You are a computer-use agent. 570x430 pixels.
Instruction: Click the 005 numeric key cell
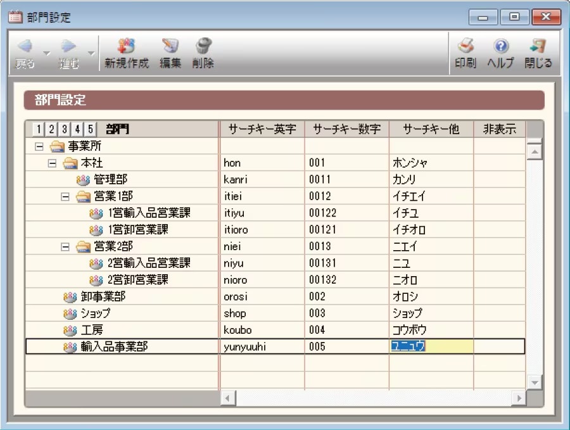tap(347, 346)
